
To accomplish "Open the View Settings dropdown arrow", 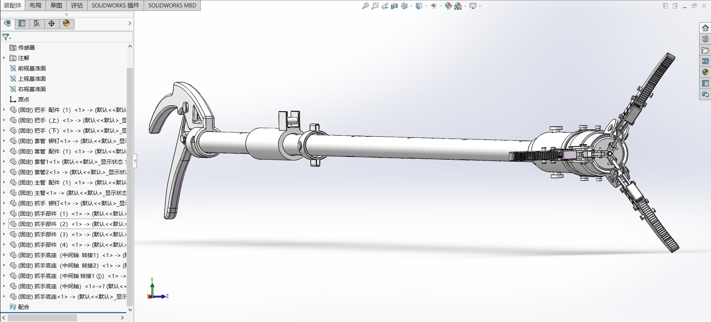I will pos(480,6).
